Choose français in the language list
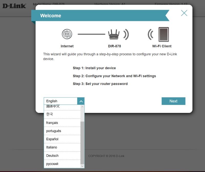205x172 pixels. (x=62, y=123)
